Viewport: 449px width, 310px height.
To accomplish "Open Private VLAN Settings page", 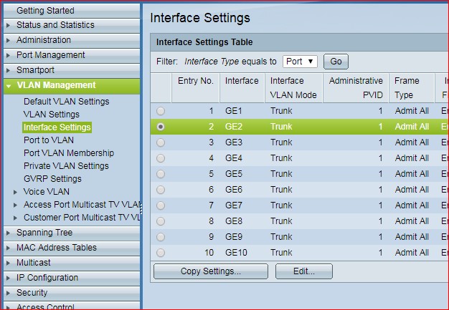I will (x=66, y=165).
